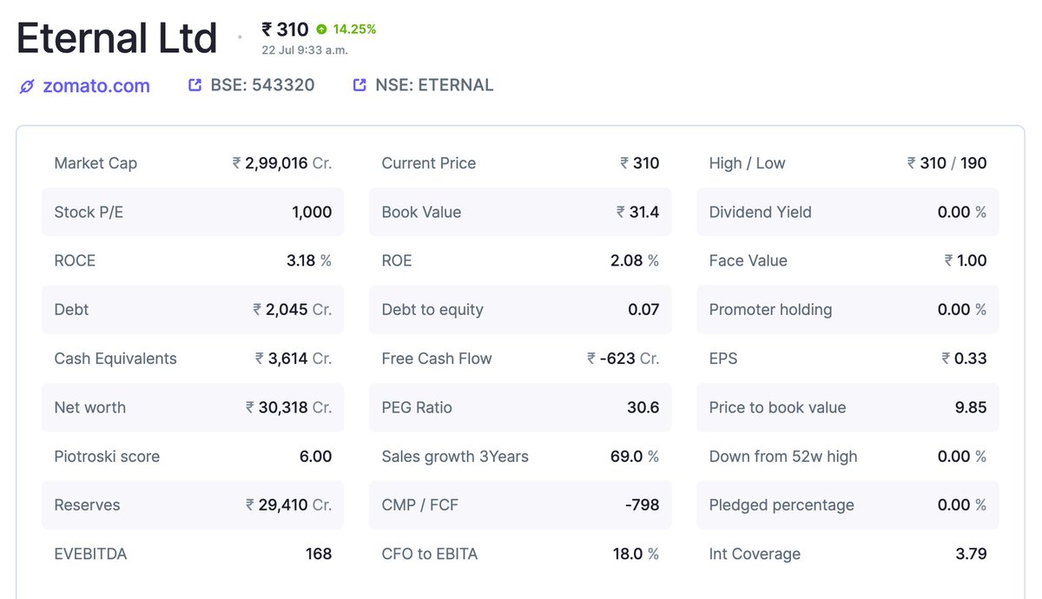
Task: Select the Stock P/E label
Action: pyautogui.click(x=89, y=212)
